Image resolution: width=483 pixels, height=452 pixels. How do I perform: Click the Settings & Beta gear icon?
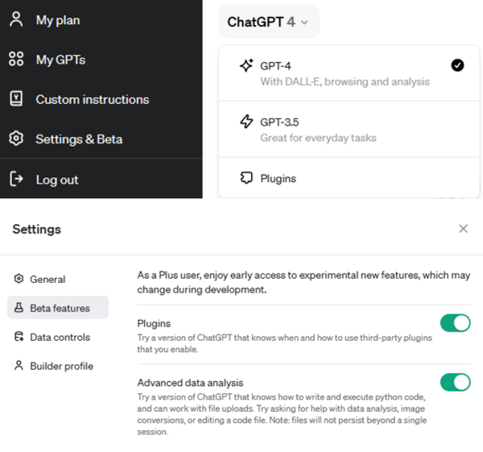tap(16, 139)
